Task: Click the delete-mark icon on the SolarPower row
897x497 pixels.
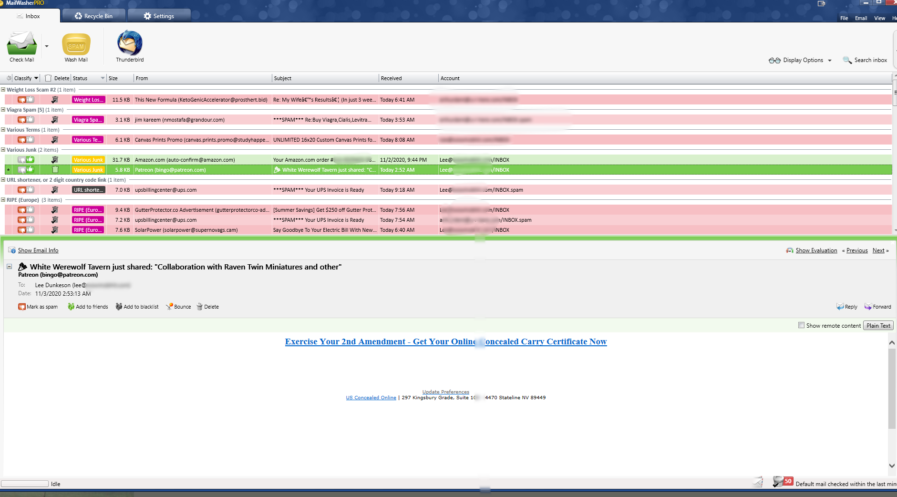Action: coord(55,230)
